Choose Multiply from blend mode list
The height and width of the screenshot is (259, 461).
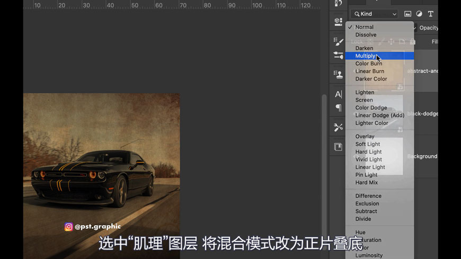click(x=379, y=56)
